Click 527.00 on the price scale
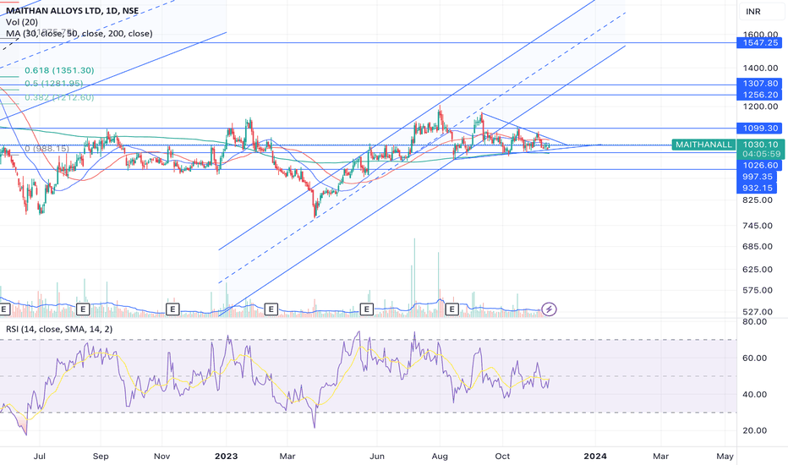Screen dimensions: 788x465 click(x=758, y=312)
